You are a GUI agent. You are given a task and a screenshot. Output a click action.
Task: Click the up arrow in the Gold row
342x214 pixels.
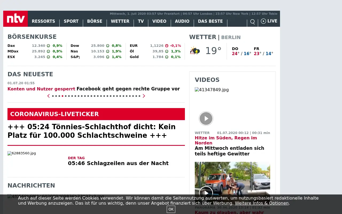tap(167, 57)
